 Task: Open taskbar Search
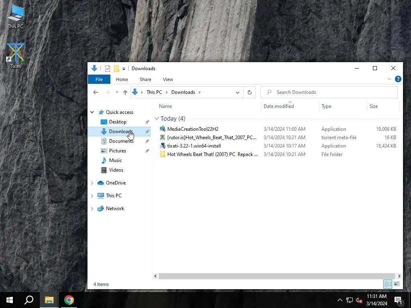29,300
